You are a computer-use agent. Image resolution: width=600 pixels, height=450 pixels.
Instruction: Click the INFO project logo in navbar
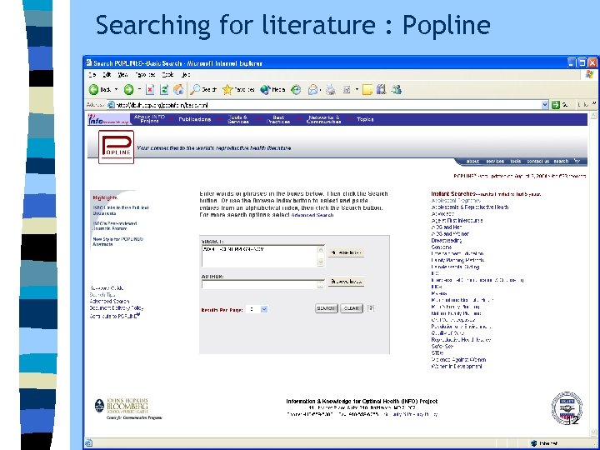(109, 119)
